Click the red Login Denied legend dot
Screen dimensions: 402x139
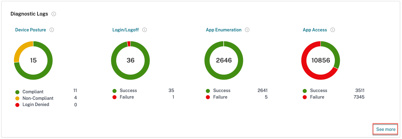[17, 105]
